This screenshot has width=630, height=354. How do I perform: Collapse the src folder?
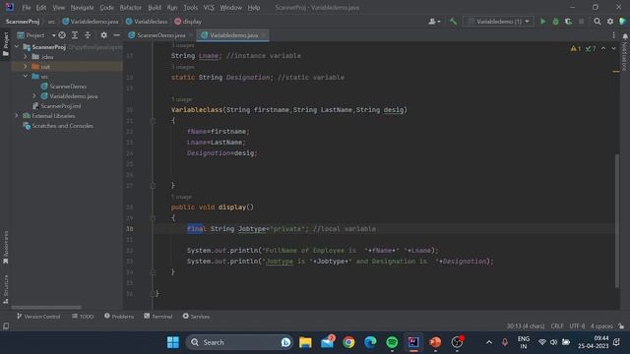point(26,77)
